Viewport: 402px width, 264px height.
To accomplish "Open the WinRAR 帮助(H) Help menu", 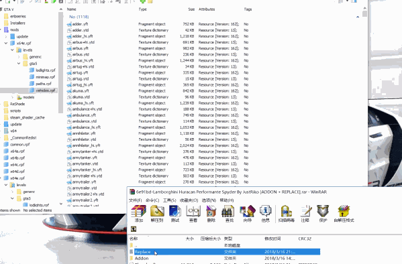I will click(227, 200).
